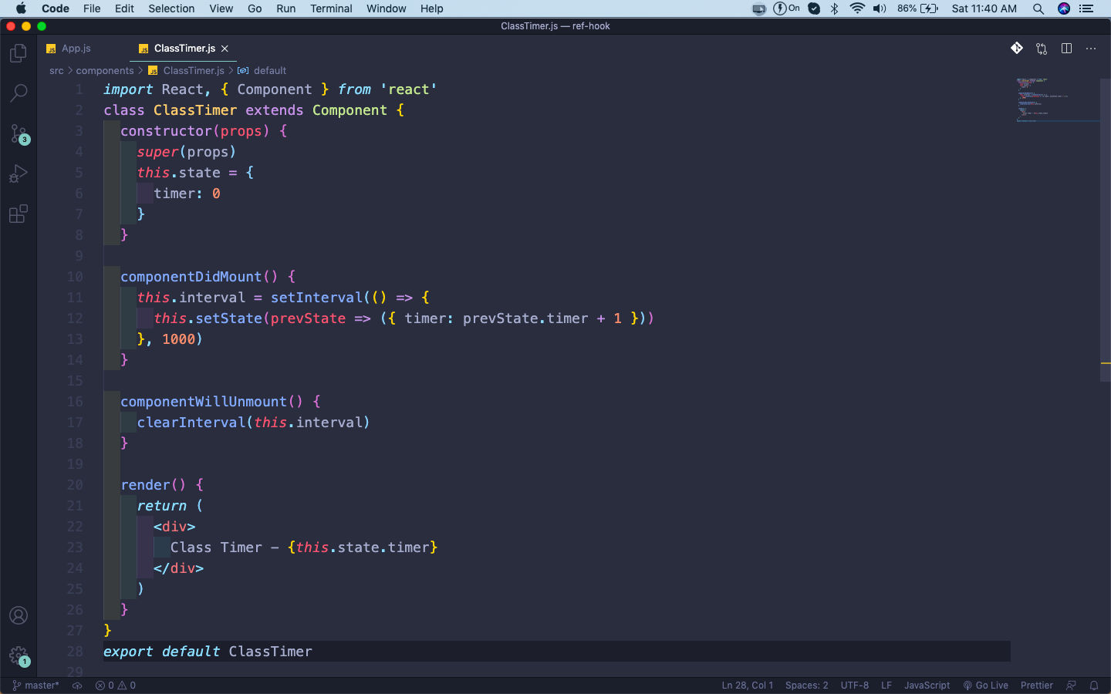Open the Run menu
This screenshot has height=694, width=1111.
pos(285,8)
